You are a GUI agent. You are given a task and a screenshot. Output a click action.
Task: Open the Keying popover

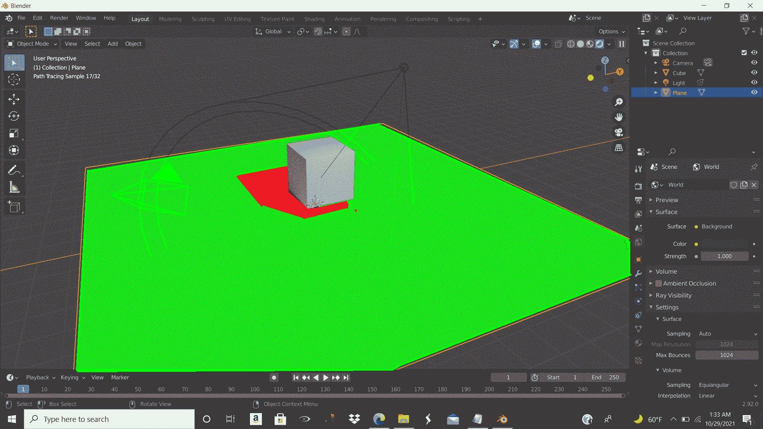(x=72, y=378)
